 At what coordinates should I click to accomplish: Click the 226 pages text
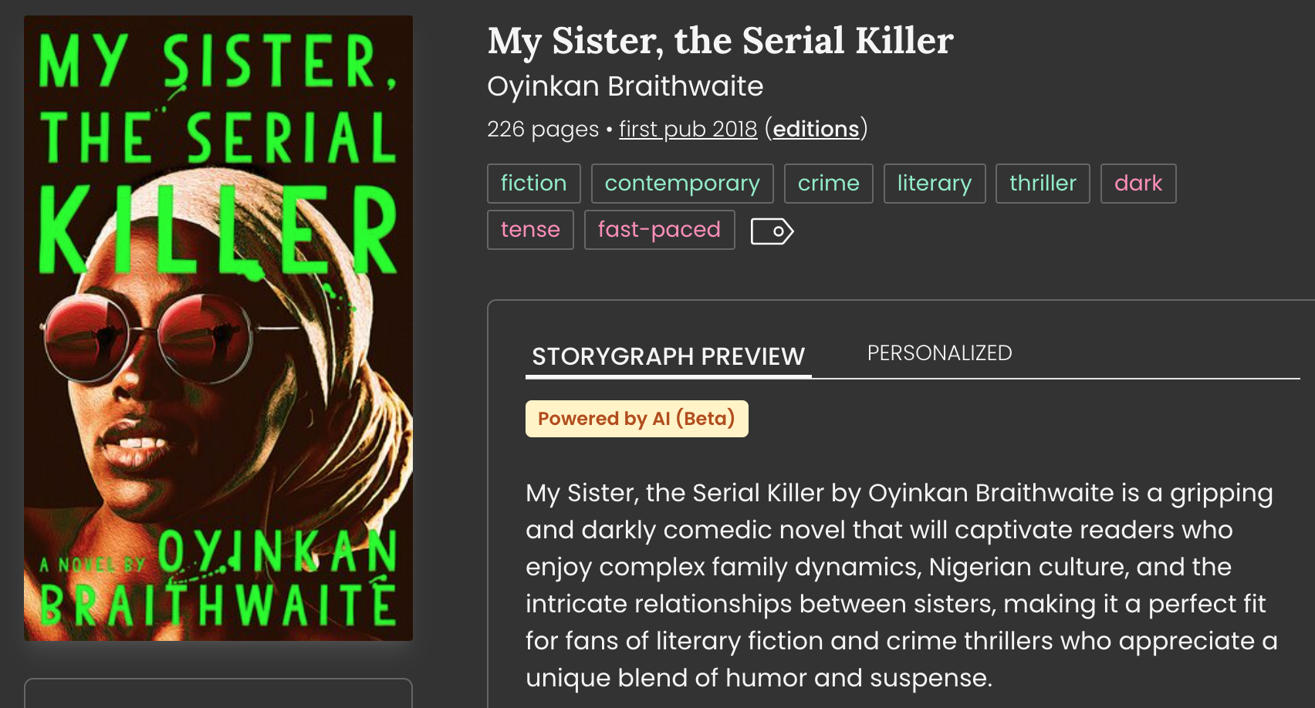(543, 129)
